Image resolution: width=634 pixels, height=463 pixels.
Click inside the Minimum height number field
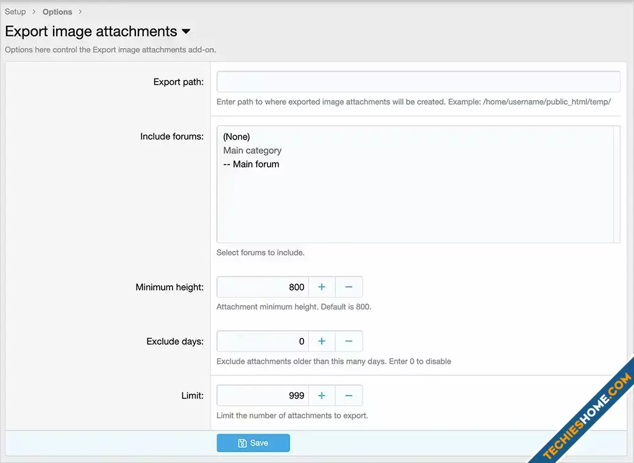coord(263,287)
